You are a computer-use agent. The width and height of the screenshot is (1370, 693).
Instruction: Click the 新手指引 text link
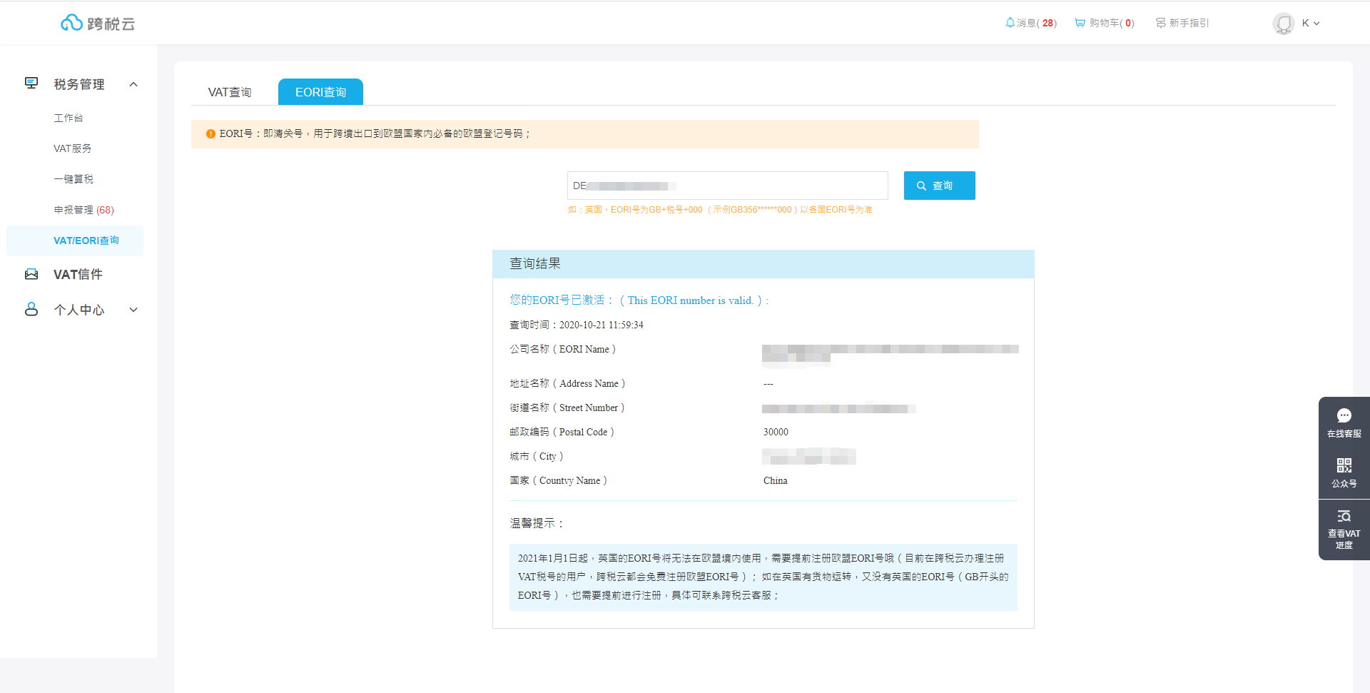point(1189,23)
